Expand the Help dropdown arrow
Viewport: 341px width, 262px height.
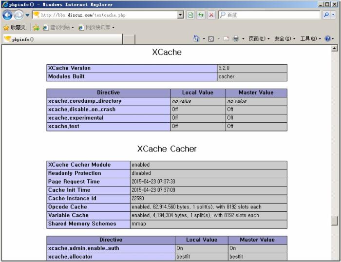point(333,38)
